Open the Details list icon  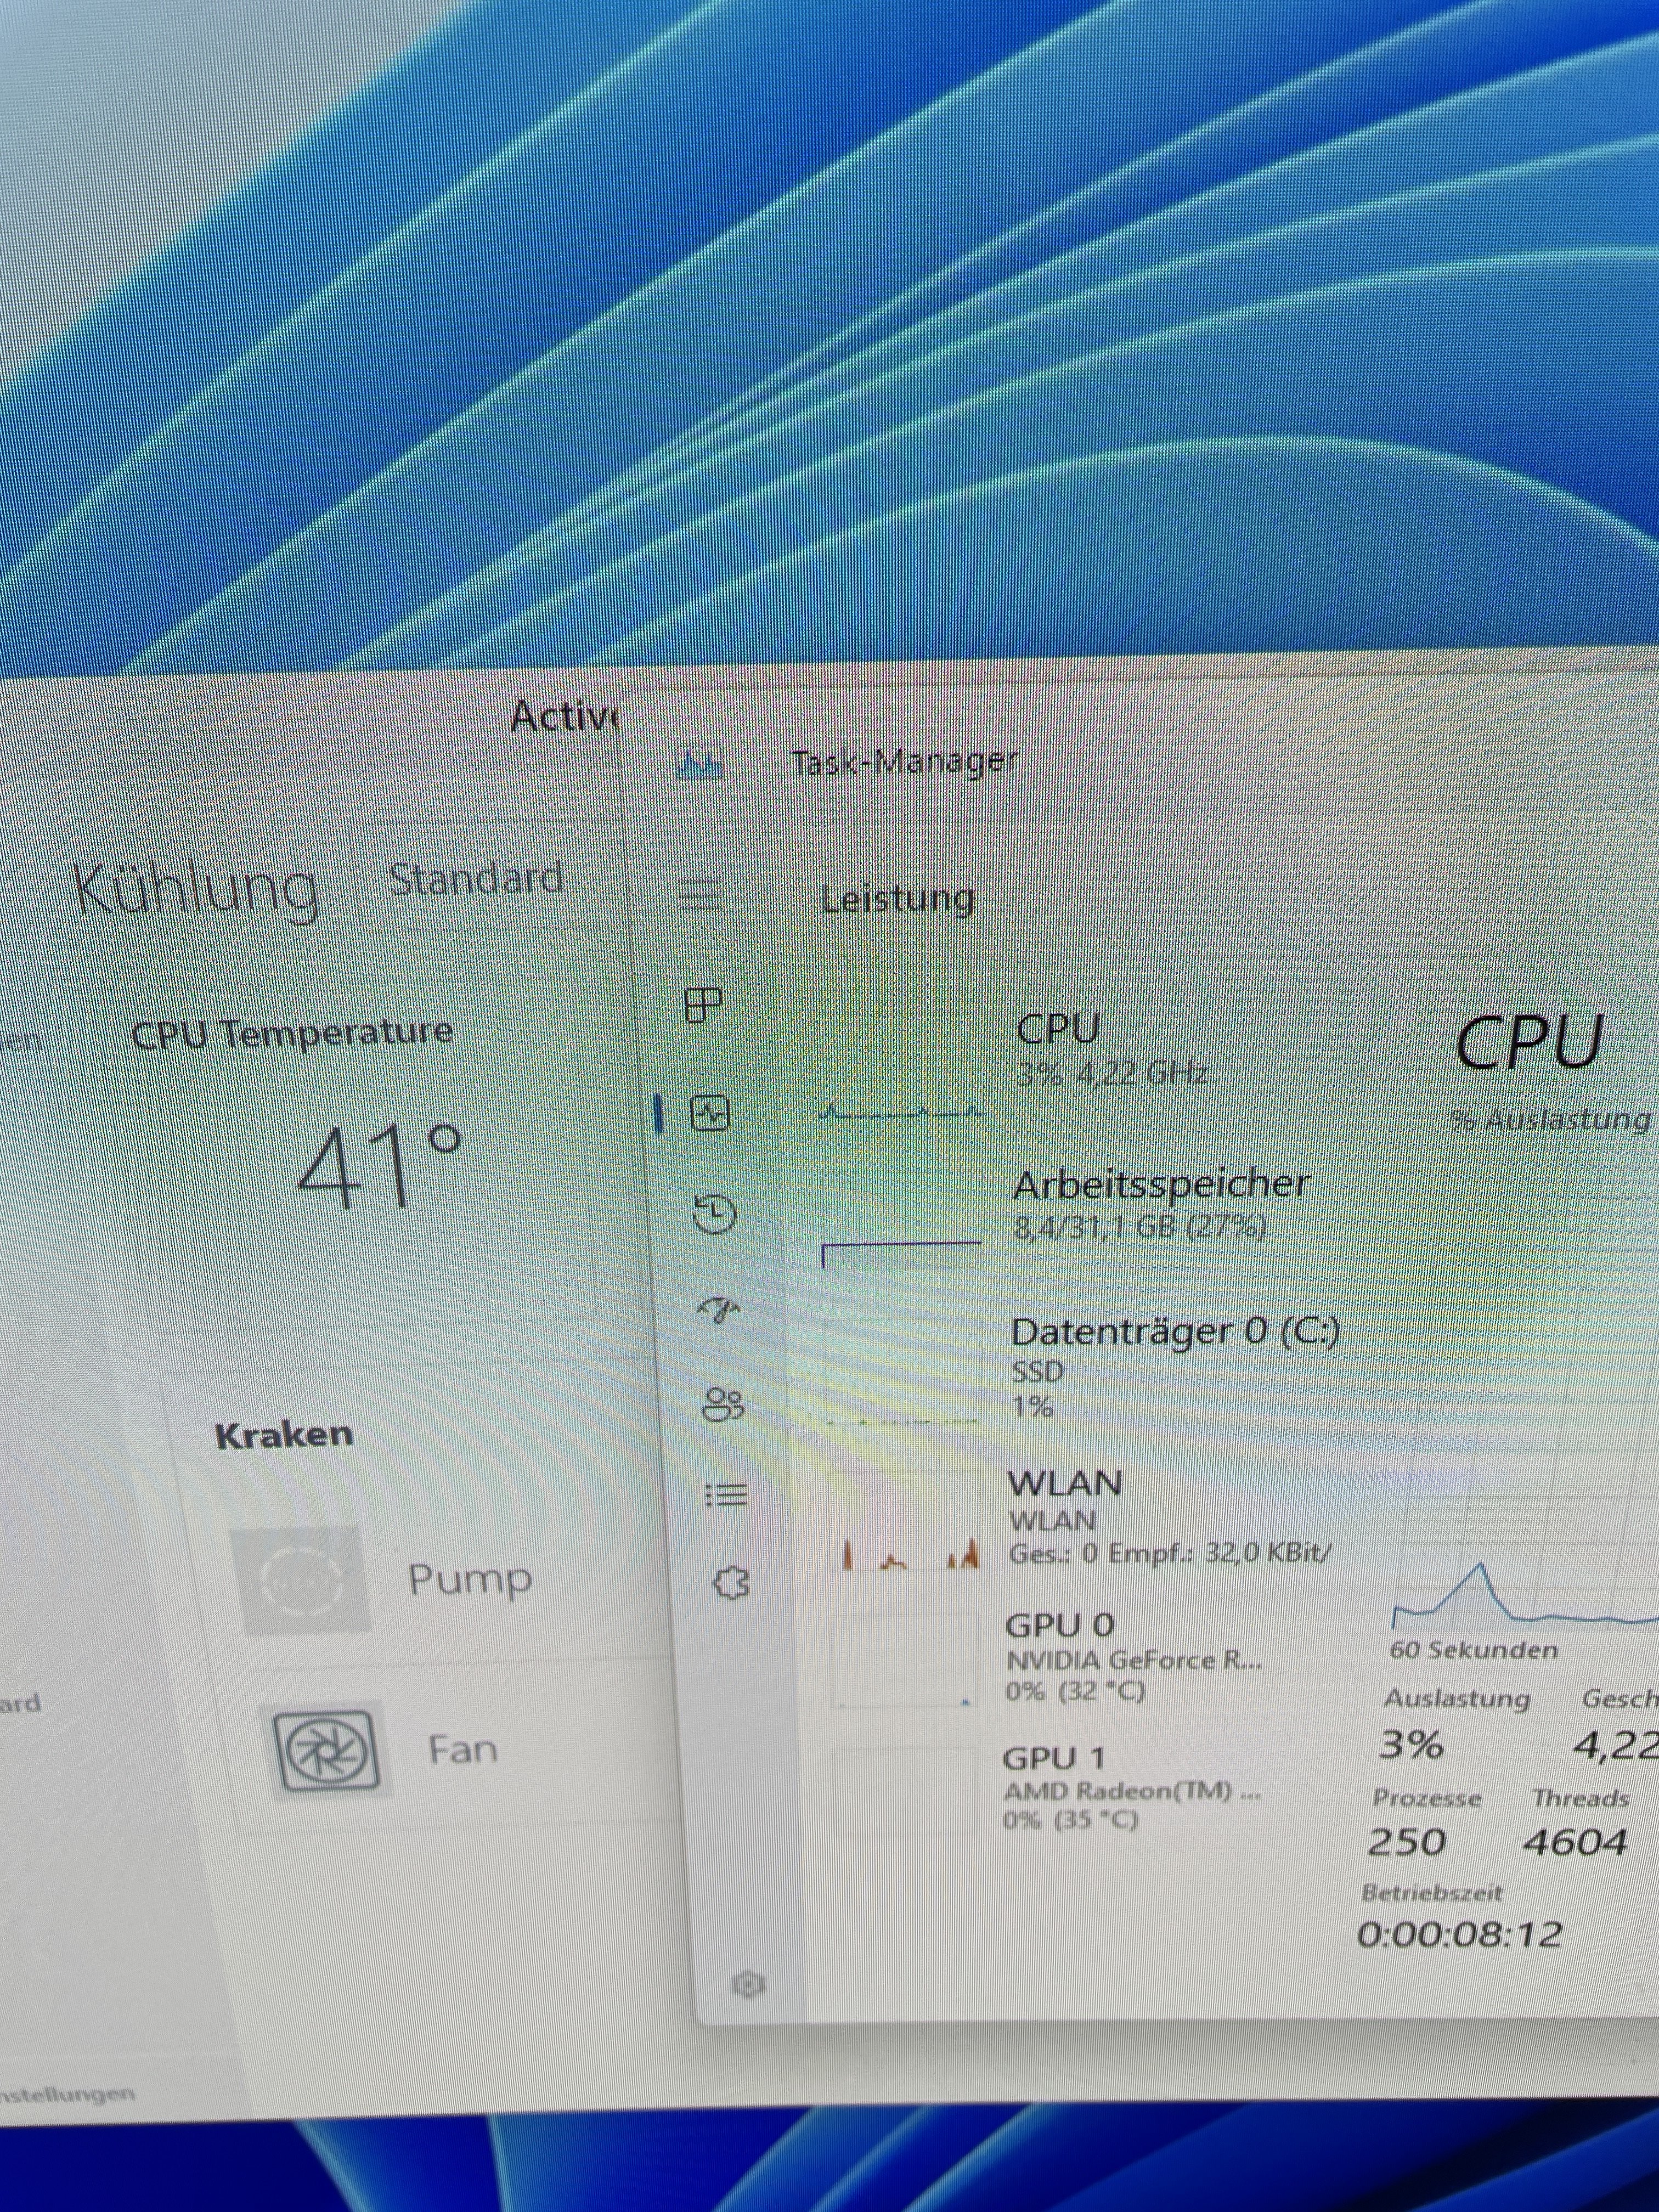click(x=727, y=1495)
